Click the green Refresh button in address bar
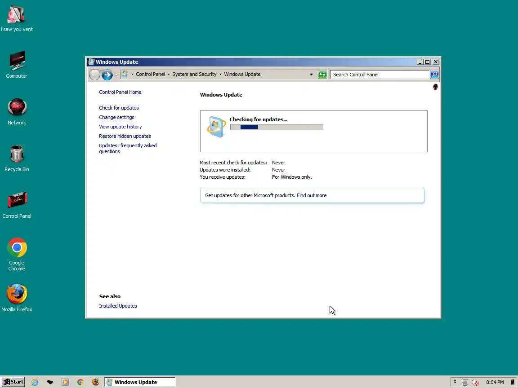518x388 pixels. [x=322, y=75]
